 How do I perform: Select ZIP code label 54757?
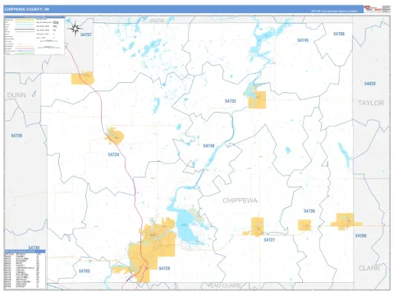point(86,35)
